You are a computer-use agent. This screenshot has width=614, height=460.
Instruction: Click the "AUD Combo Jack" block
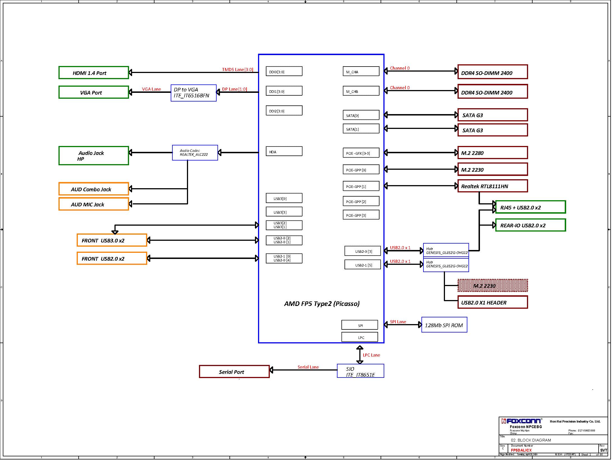click(94, 189)
